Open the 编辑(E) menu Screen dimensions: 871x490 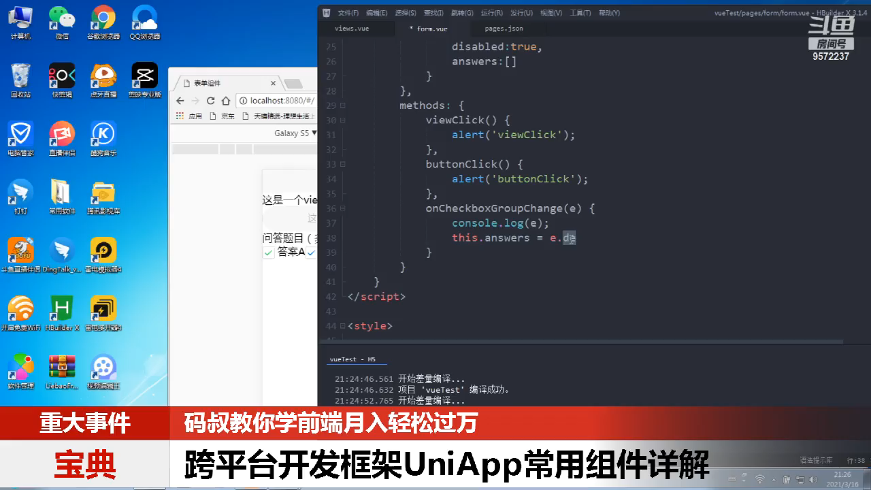pos(376,13)
